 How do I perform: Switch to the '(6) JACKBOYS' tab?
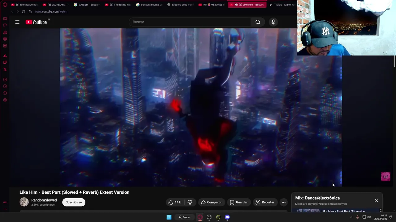[x=56, y=5]
